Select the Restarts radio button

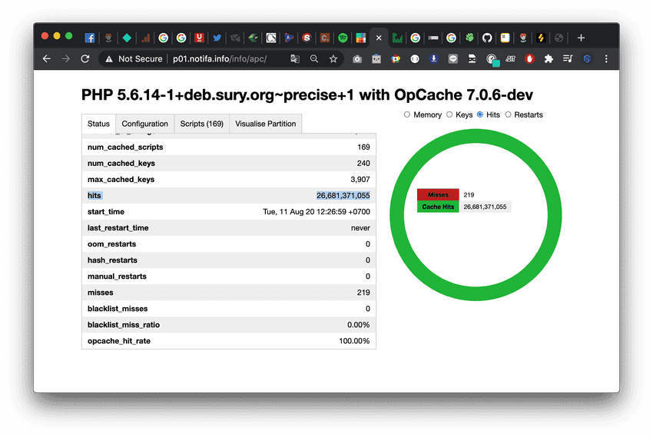tap(508, 115)
